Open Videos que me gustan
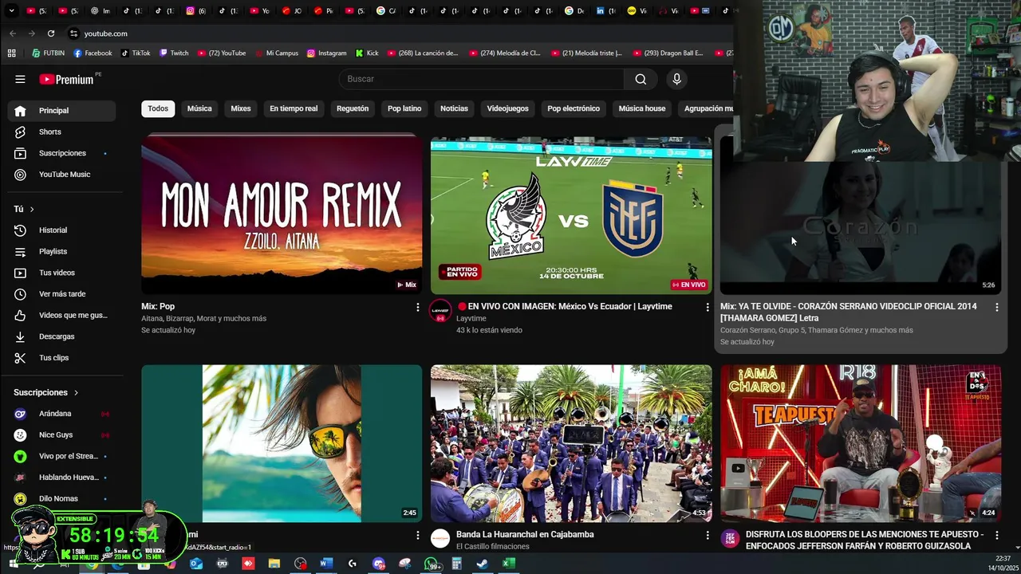 [62, 316]
